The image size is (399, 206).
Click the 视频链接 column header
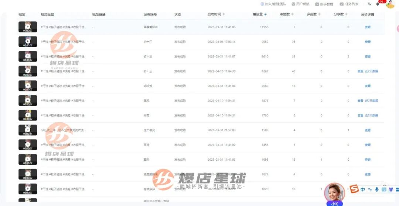pos(99,14)
